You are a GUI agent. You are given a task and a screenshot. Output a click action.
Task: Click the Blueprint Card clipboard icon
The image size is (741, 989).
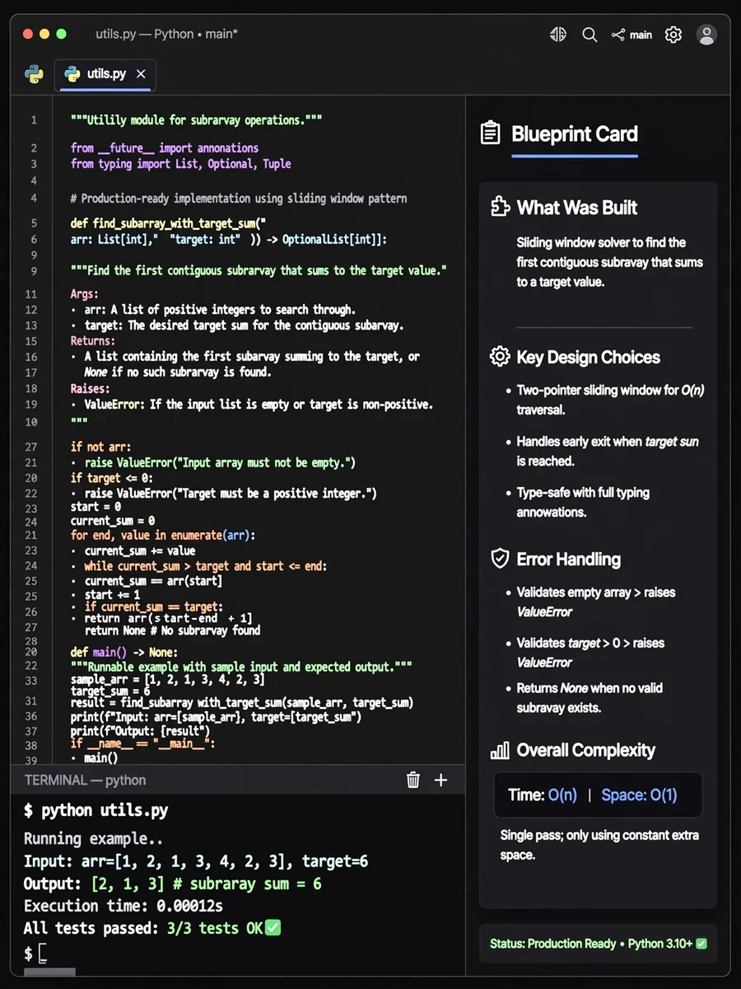pyautogui.click(x=490, y=134)
